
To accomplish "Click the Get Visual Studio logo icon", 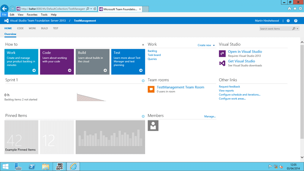I will point(222,63).
